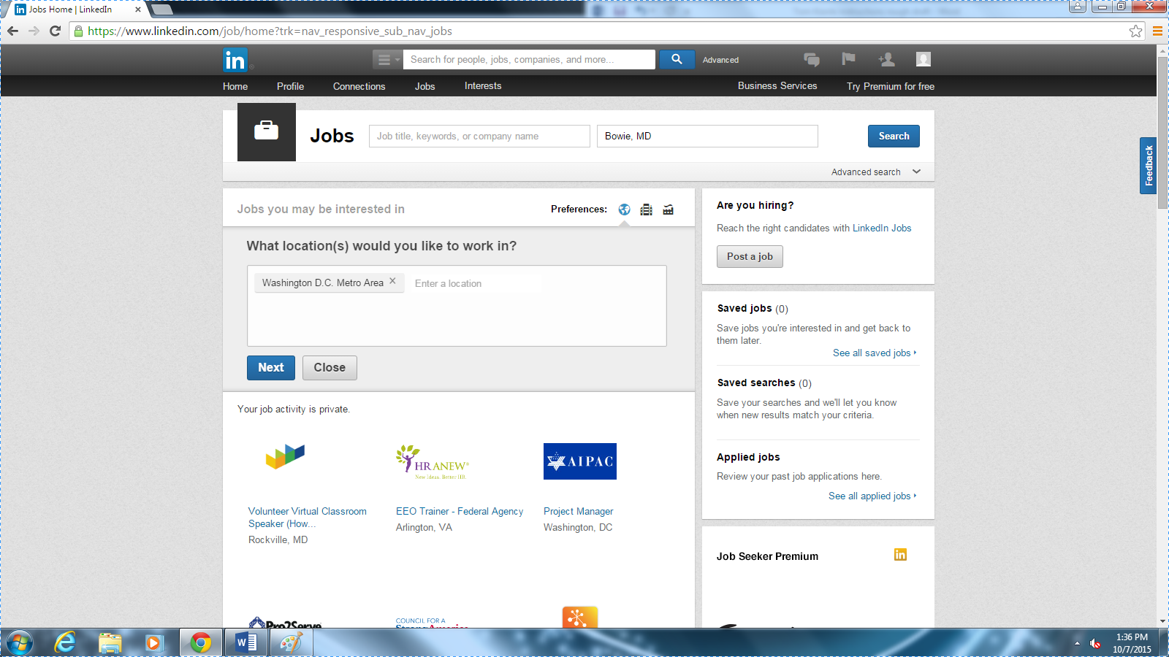Open the Connections menu item
Image resolution: width=1169 pixels, height=657 pixels.
click(x=359, y=86)
